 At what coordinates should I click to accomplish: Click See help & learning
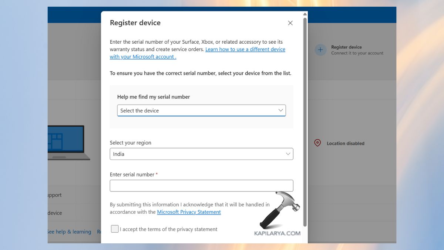pyautogui.click(x=69, y=231)
